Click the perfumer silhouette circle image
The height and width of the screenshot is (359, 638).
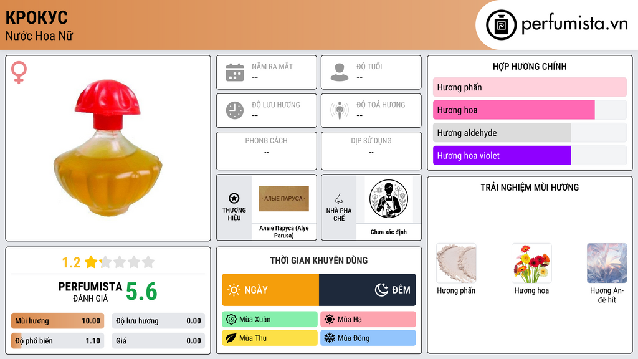tap(389, 199)
